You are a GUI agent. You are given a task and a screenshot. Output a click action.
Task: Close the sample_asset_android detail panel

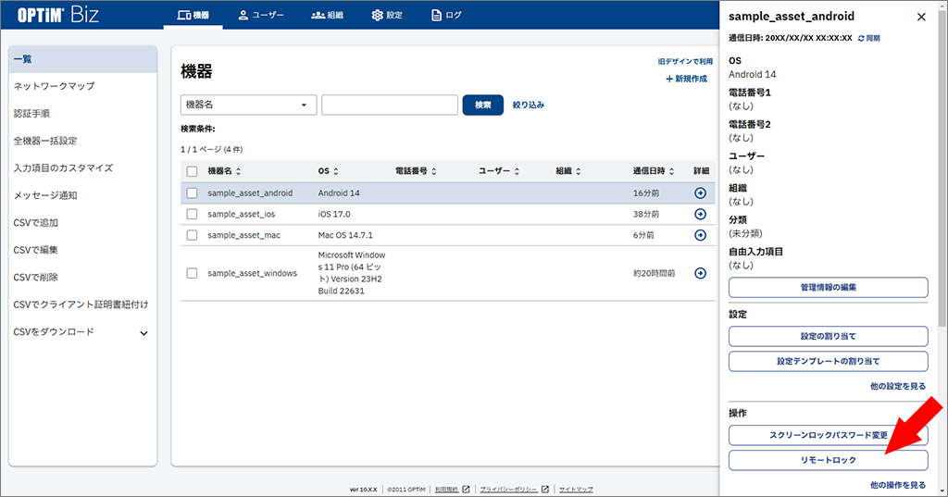tap(921, 17)
